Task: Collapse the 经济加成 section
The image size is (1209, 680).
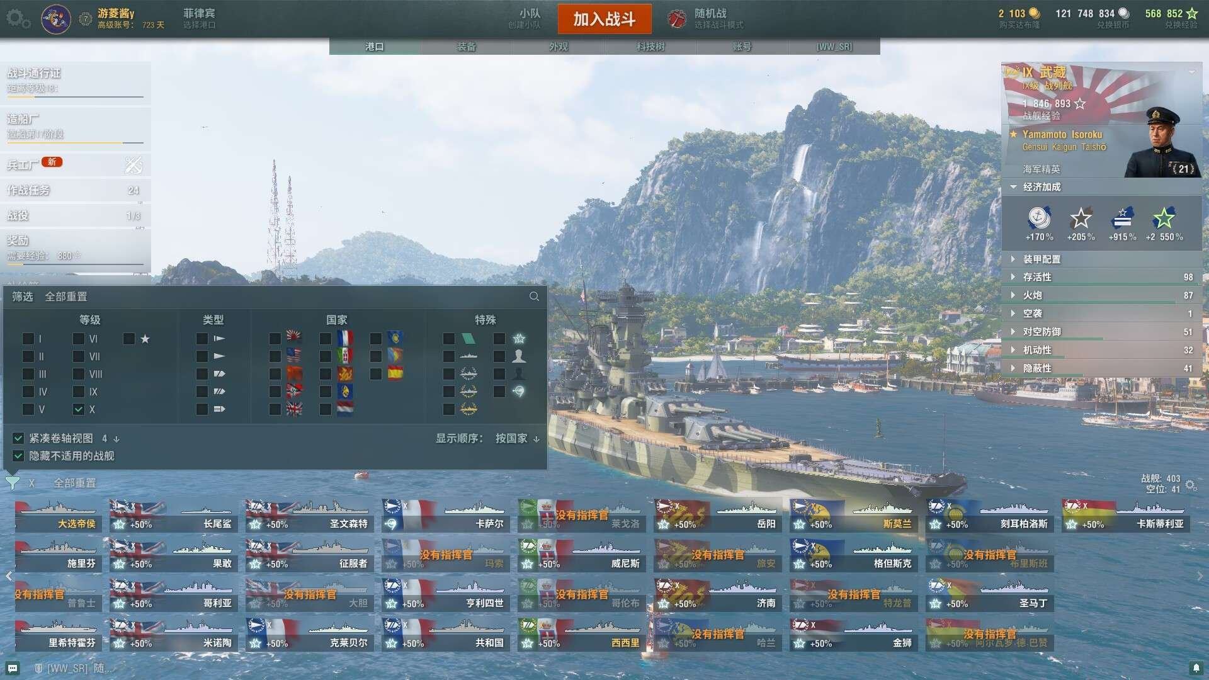Action: 1042,187
